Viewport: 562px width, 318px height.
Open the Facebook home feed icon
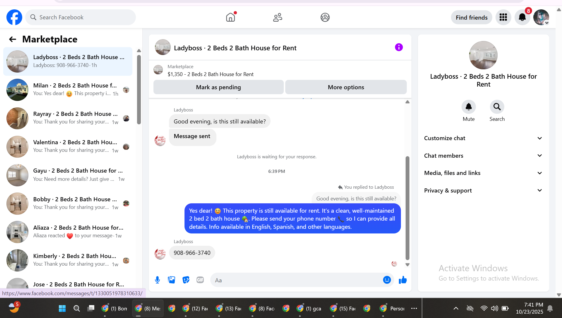[x=230, y=17]
